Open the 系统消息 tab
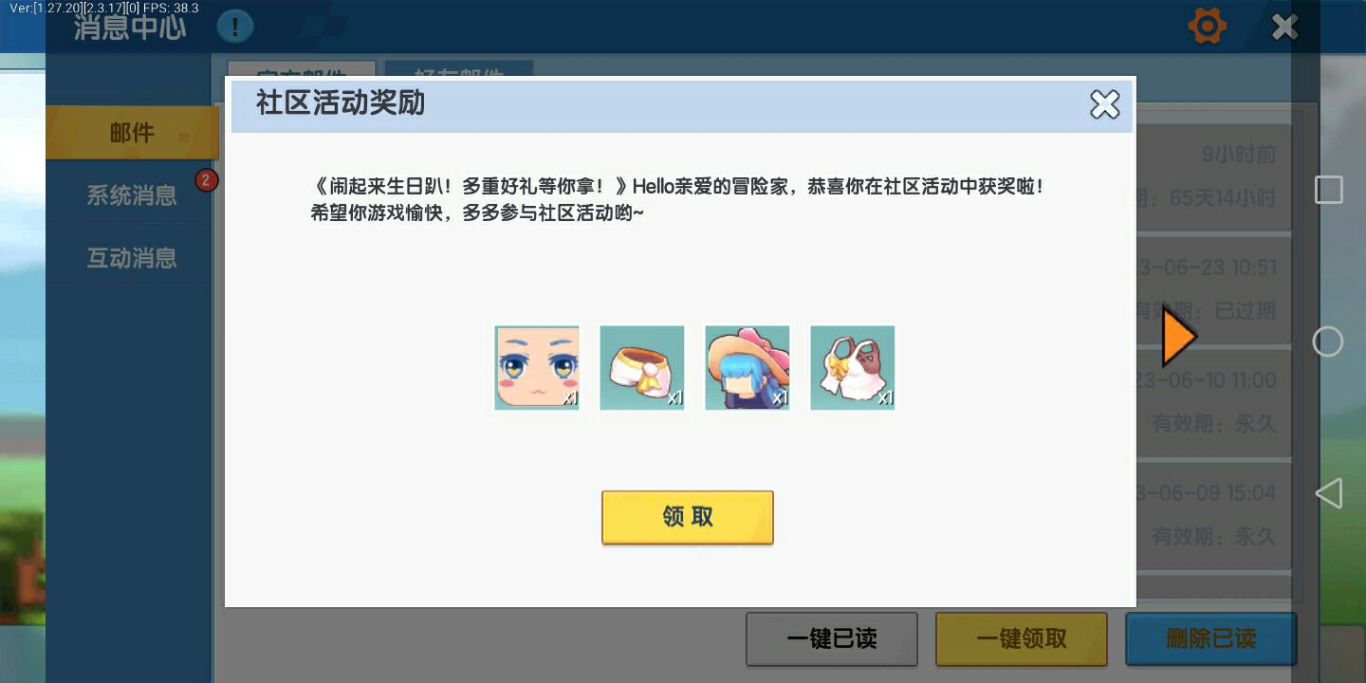This screenshot has height=683, width=1366. point(132,195)
